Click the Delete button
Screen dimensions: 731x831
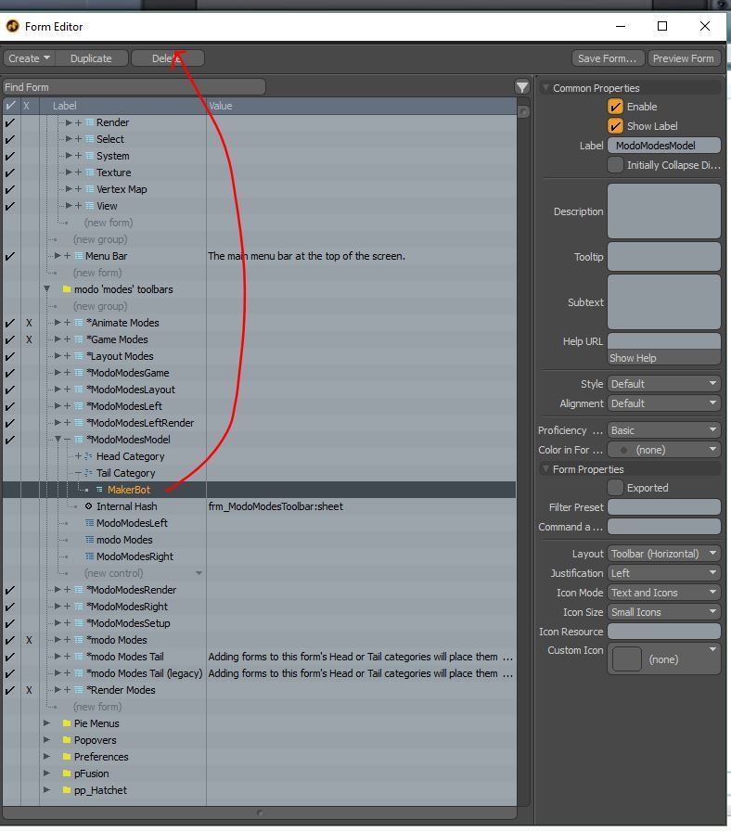pos(167,58)
